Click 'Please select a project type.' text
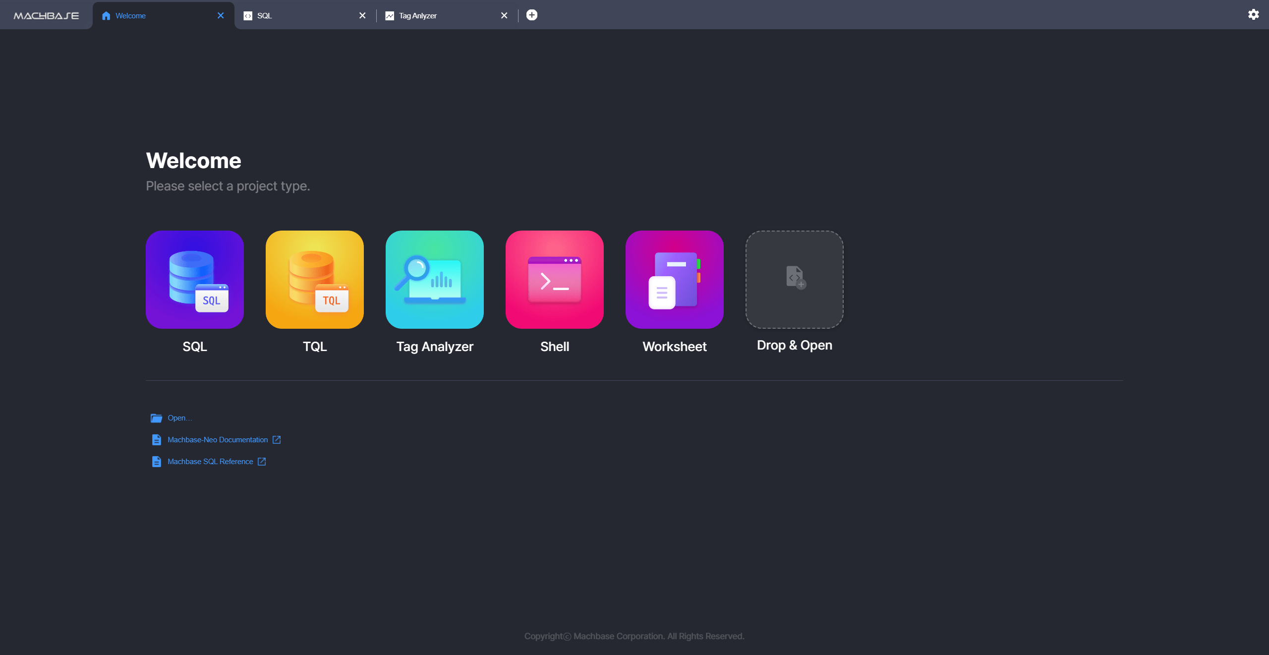The image size is (1269, 655). (x=228, y=186)
